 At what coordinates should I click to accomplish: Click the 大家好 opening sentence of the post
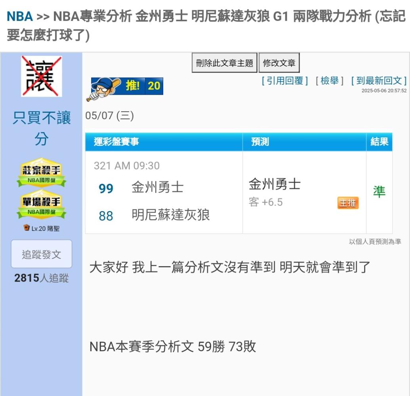(x=230, y=267)
